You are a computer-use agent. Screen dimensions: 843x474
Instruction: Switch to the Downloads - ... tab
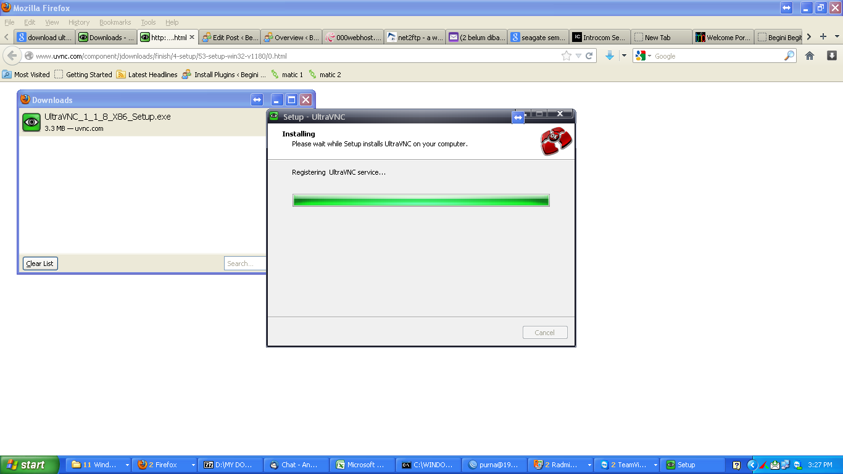pos(107,37)
